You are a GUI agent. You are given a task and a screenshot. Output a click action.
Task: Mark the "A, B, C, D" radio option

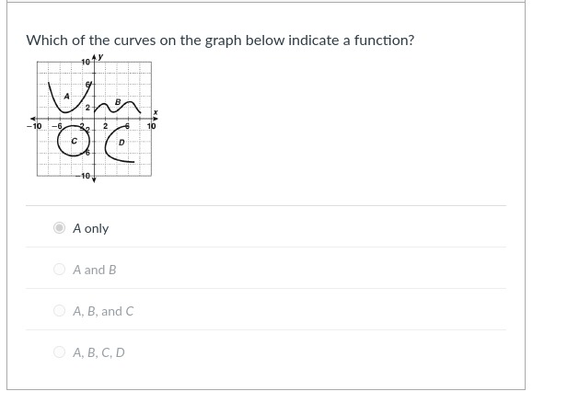(x=59, y=352)
